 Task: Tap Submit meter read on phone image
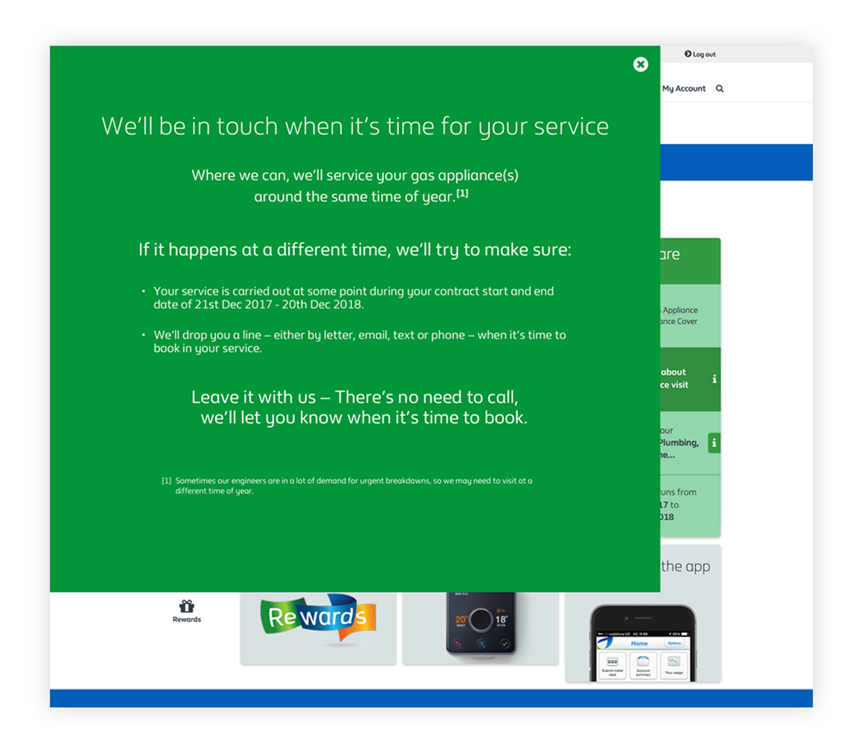[612, 665]
